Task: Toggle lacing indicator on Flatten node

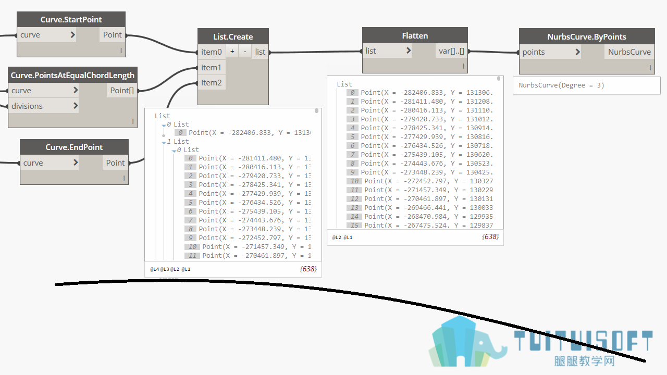Action: point(463,66)
